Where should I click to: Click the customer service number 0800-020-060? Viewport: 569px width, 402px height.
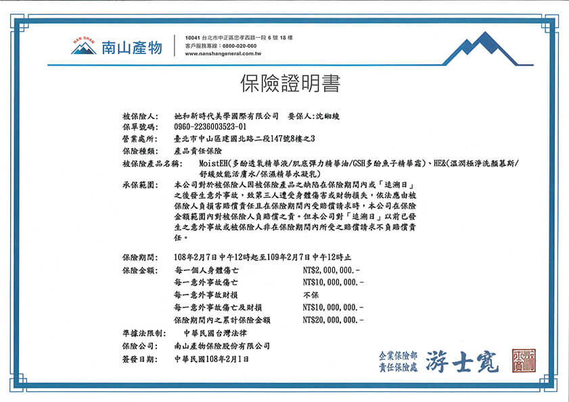click(x=239, y=46)
